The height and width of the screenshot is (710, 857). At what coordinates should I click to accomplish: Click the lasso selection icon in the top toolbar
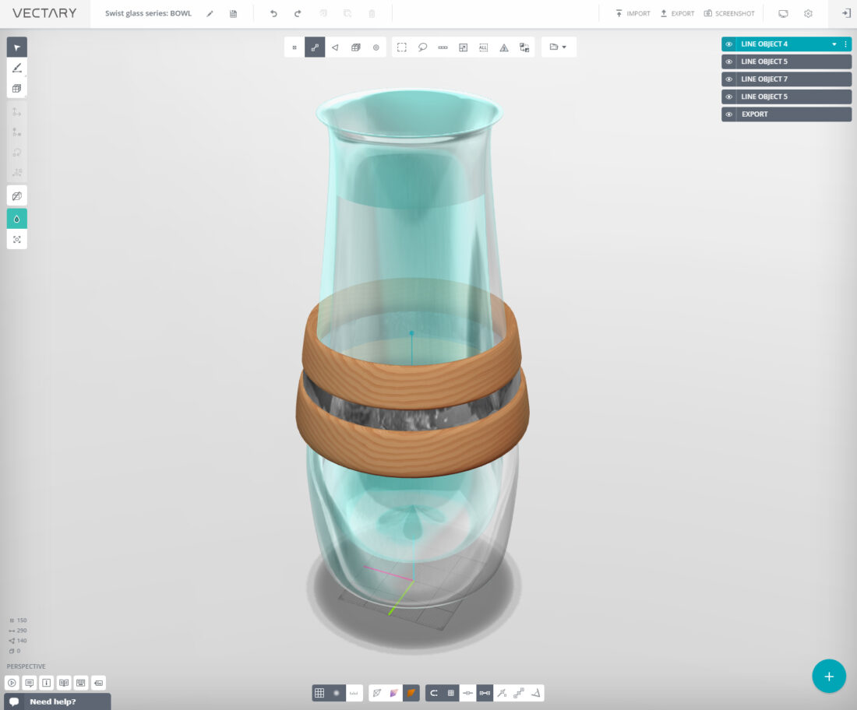point(423,47)
